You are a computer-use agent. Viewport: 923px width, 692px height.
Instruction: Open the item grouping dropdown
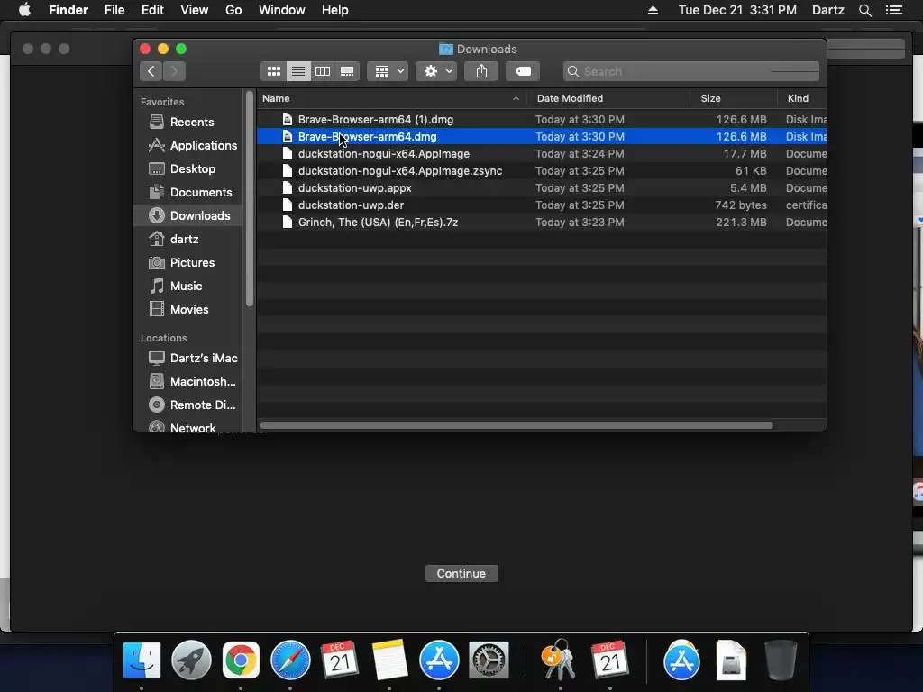coord(388,71)
